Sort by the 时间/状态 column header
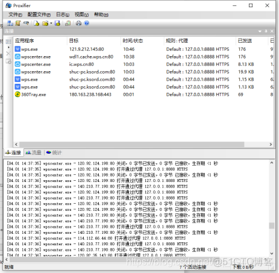279x273 pixels. [x=142, y=41]
